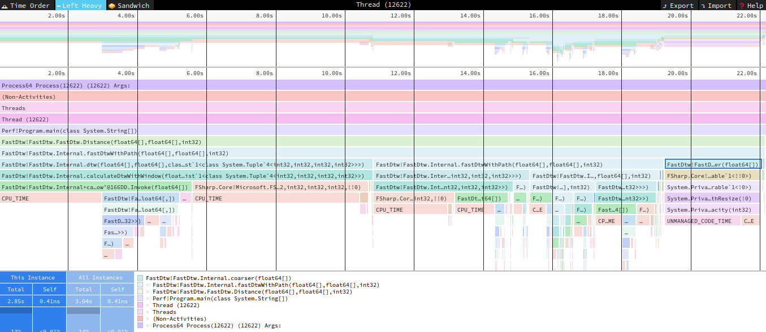The image size is (766, 332).
Task: Switch to the Time Order view
Action: [27, 5]
